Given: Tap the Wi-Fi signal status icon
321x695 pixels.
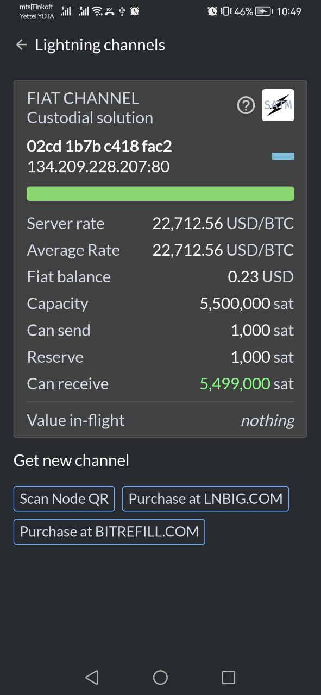Looking at the screenshot, I should [x=97, y=11].
